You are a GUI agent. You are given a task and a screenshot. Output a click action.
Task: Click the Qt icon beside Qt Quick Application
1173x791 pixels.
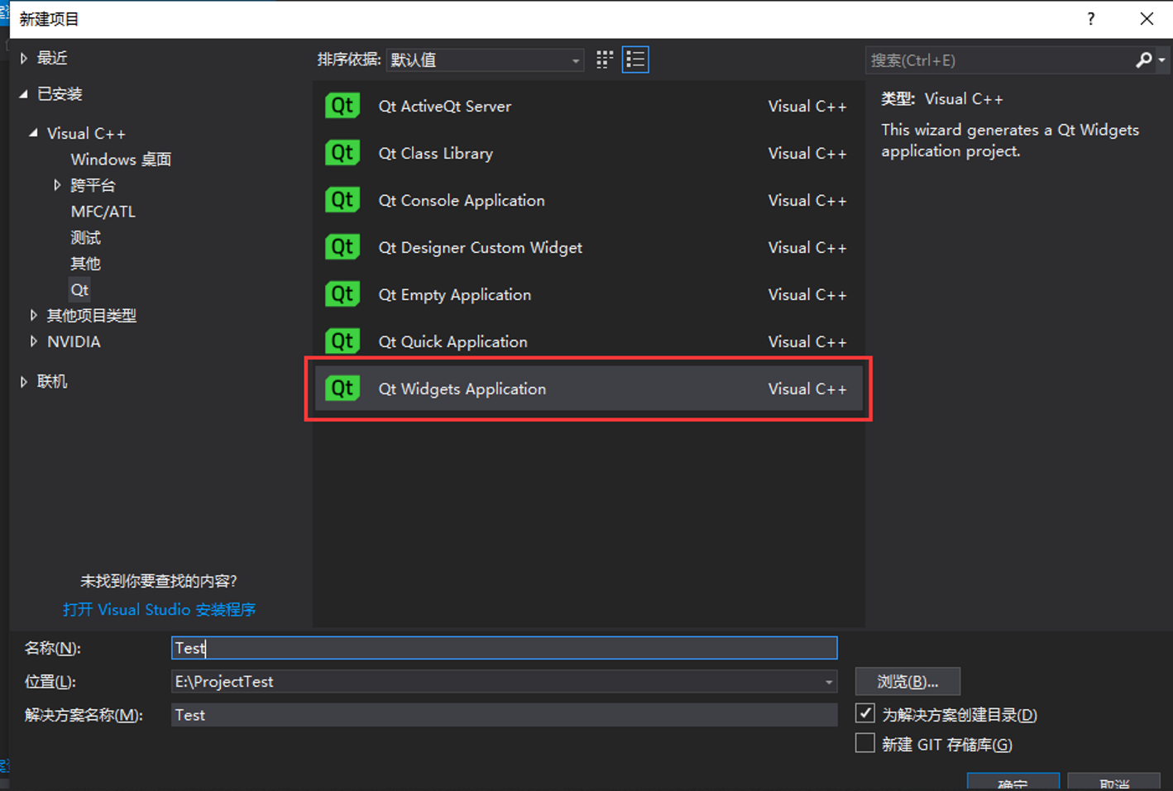[342, 341]
